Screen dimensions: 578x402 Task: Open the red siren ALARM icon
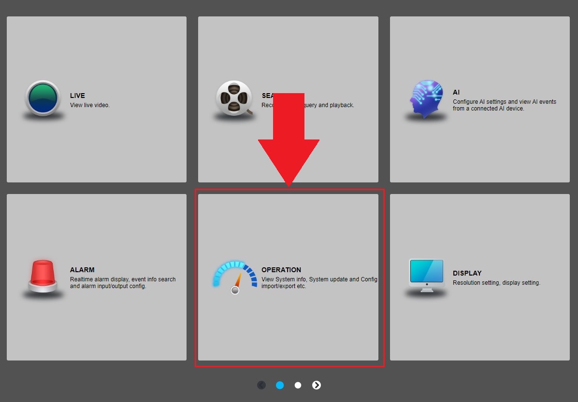click(x=43, y=276)
